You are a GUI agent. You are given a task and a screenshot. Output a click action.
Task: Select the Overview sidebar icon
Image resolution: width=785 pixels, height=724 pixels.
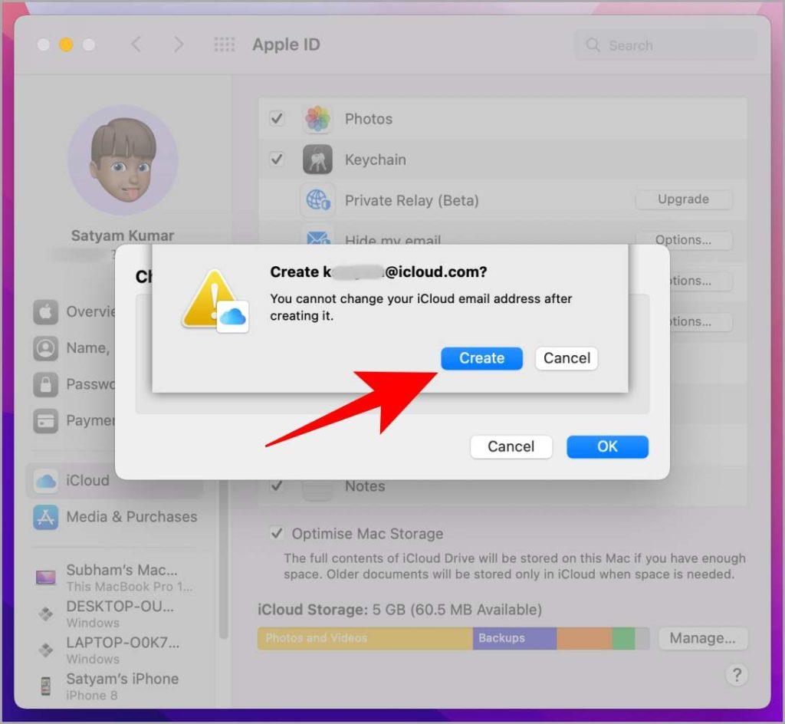tap(45, 311)
